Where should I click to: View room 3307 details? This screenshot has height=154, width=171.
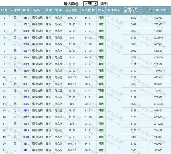click(x=26, y=51)
